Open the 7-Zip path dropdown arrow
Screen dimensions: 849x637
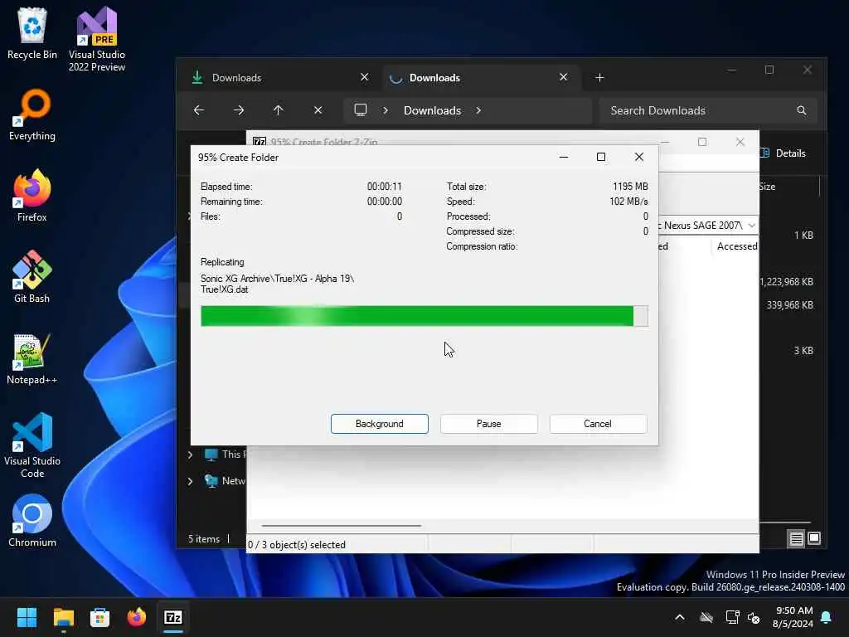[751, 226]
